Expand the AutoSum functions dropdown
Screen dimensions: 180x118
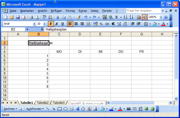click(121, 17)
